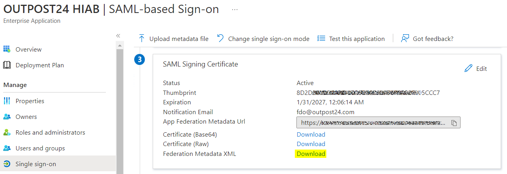Click the Properties bars icon

point(7,101)
